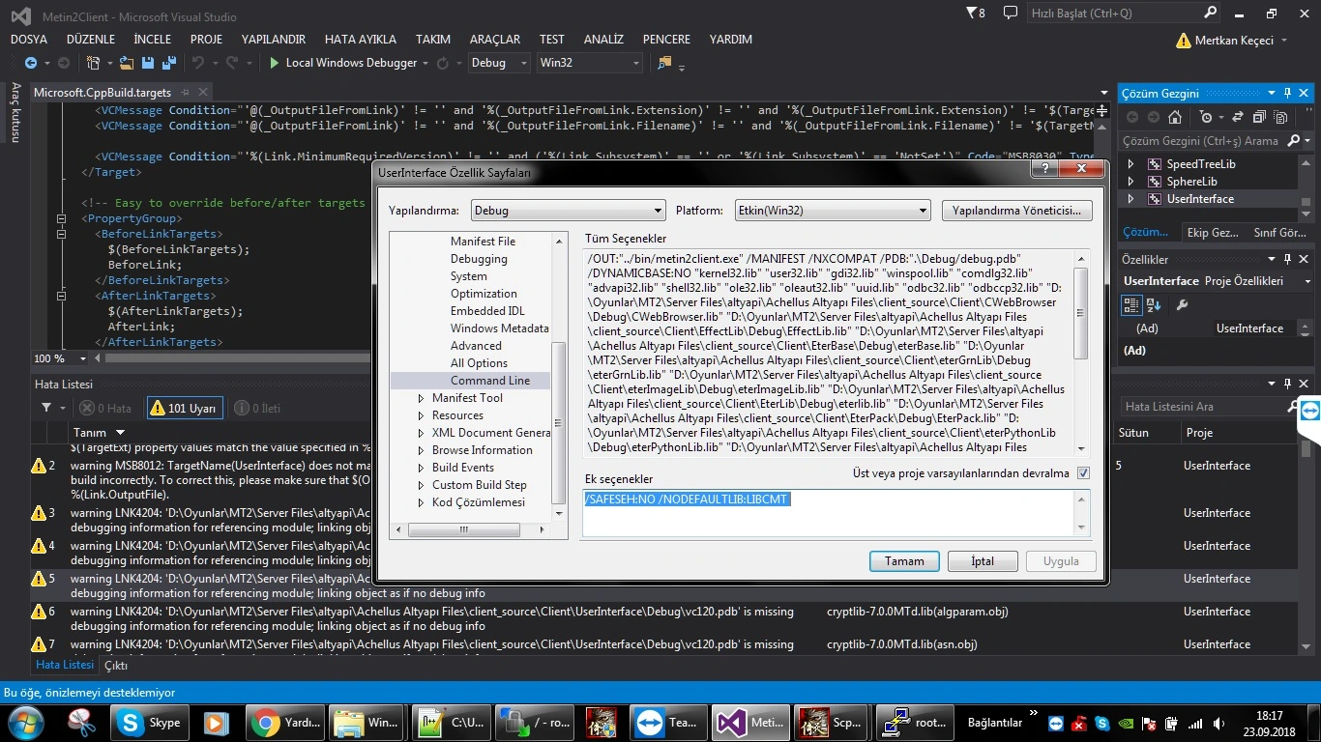
Task: Click the New Project toolbar icon
Action: click(x=93, y=63)
